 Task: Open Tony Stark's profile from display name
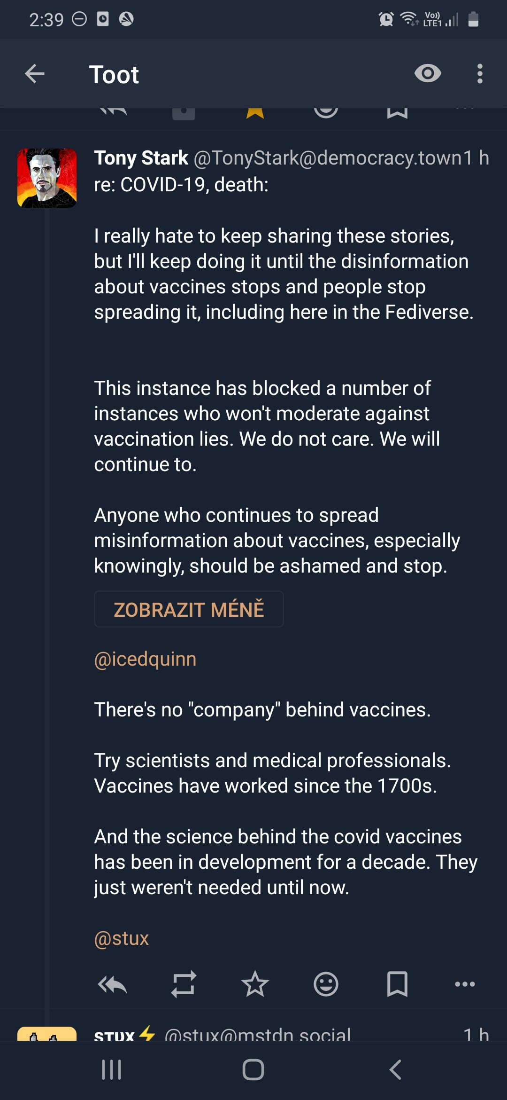tap(141, 158)
